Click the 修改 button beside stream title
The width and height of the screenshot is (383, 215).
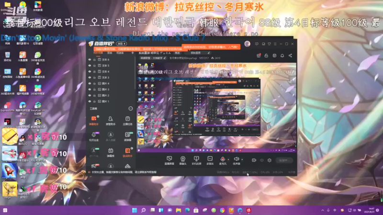[x=177, y=53]
